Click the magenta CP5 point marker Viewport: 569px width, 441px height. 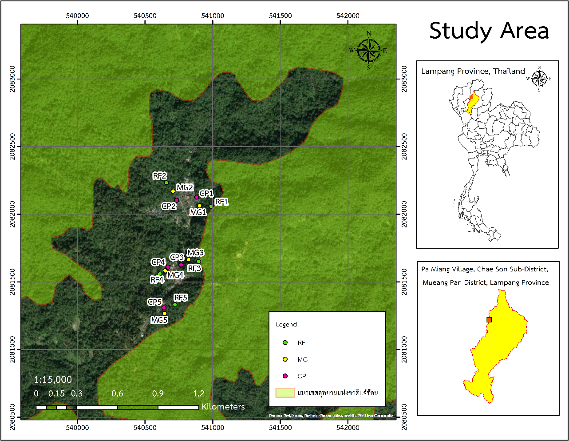[164, 308]
